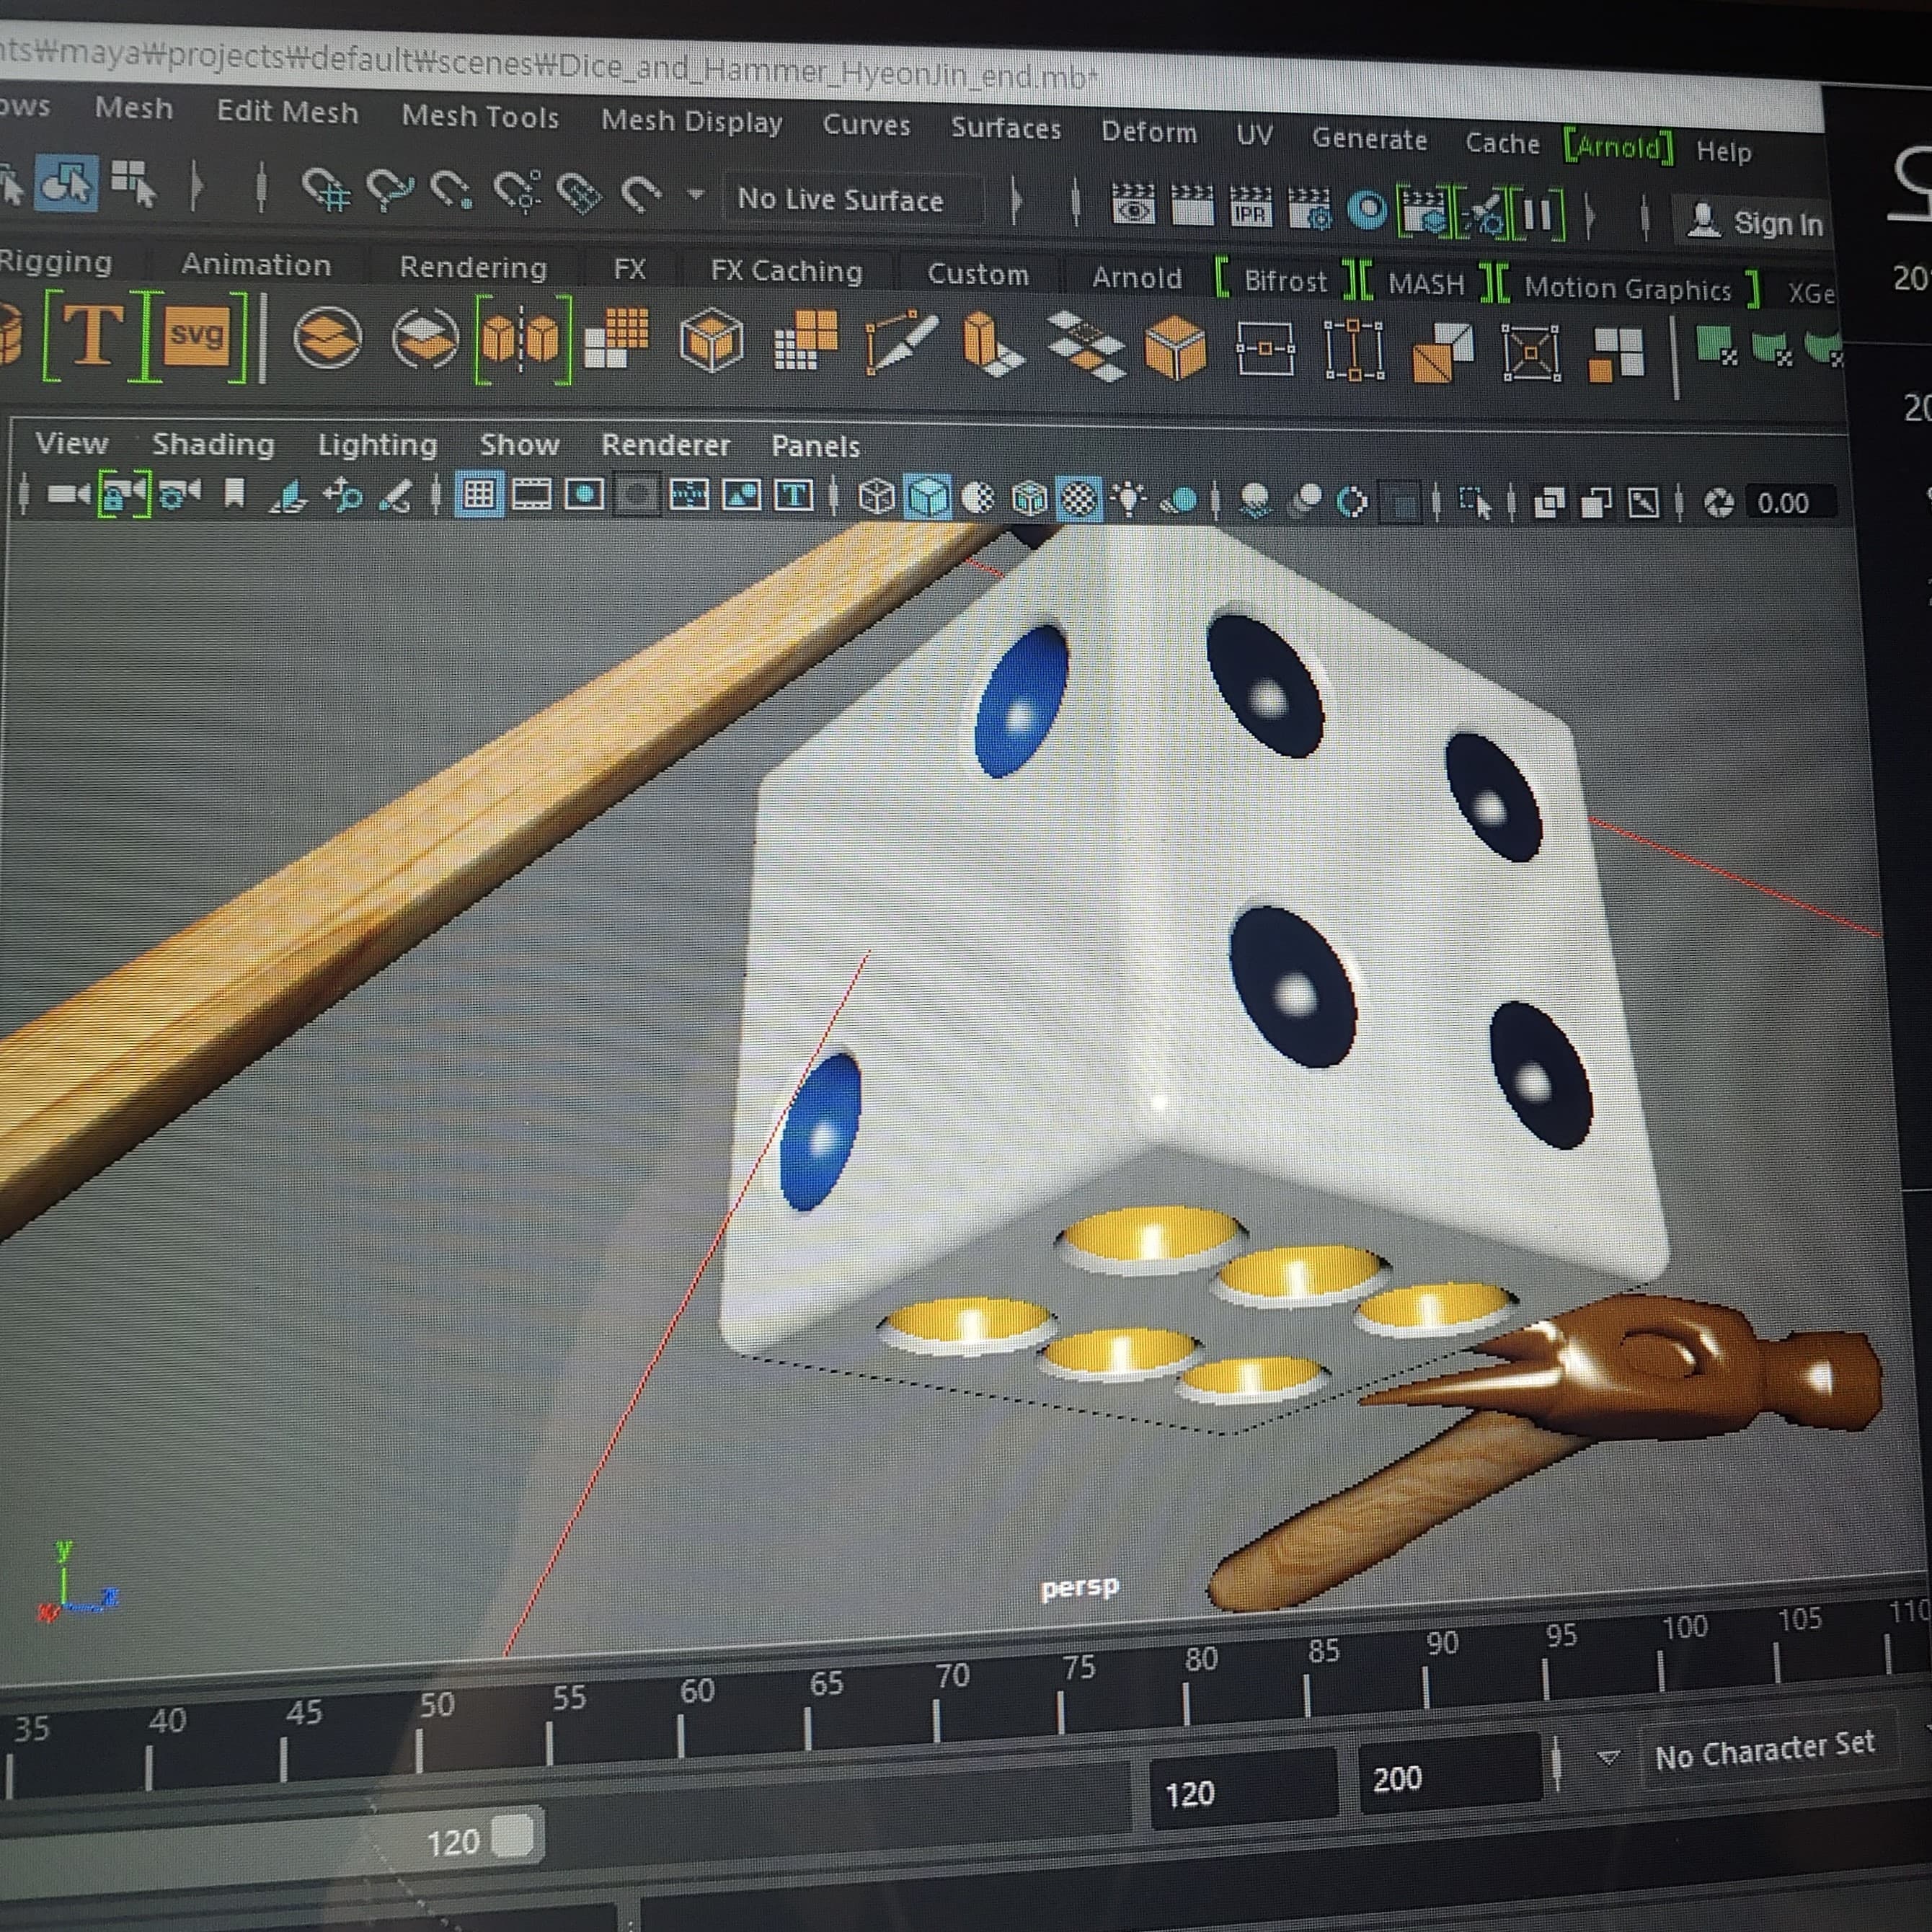Select the Mirror shelf tool
Screen dimensions: 1932x1932
click(522, 340)
